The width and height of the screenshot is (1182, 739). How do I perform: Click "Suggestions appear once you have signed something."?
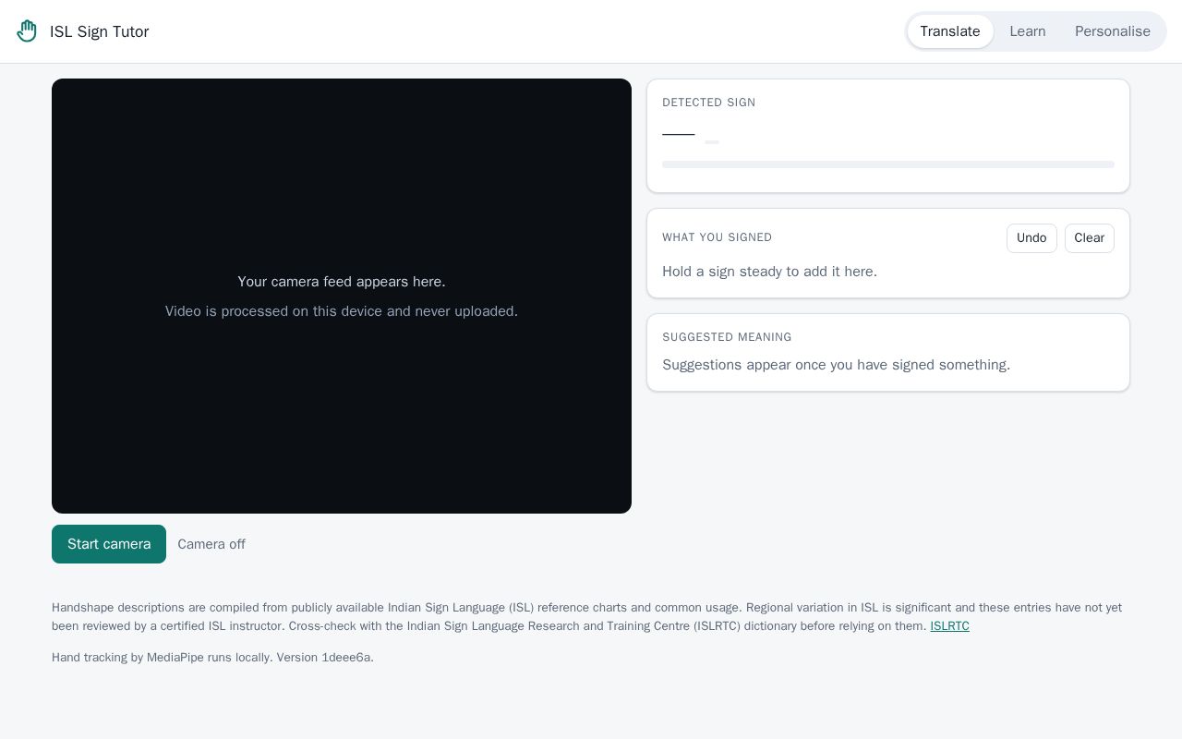click(836, 365)
